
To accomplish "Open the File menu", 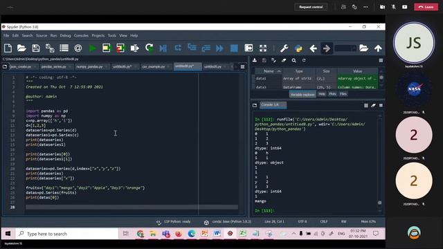I will tap(6, 35).
